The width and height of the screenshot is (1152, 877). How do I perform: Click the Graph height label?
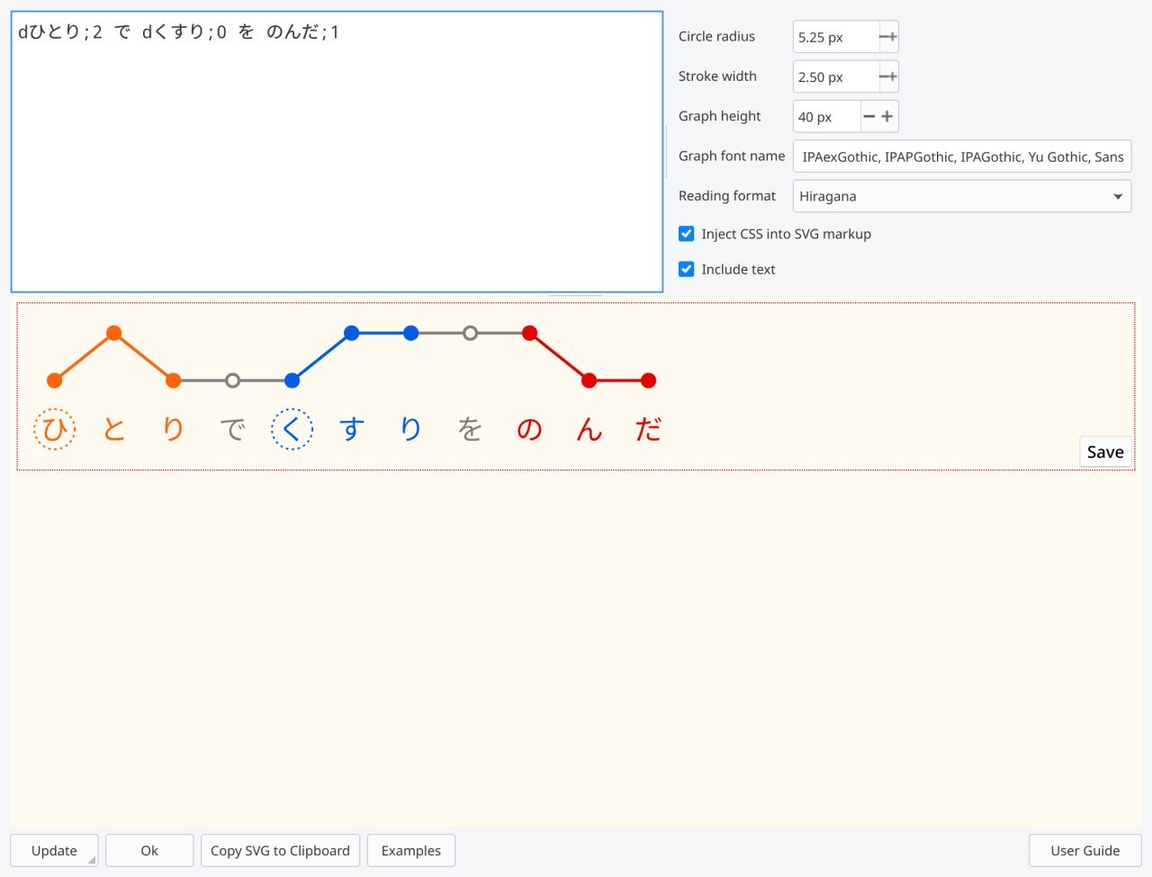(719, 116)
